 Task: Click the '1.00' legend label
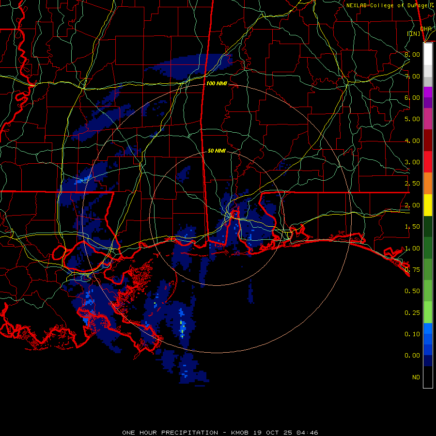(x=412, y=249)
